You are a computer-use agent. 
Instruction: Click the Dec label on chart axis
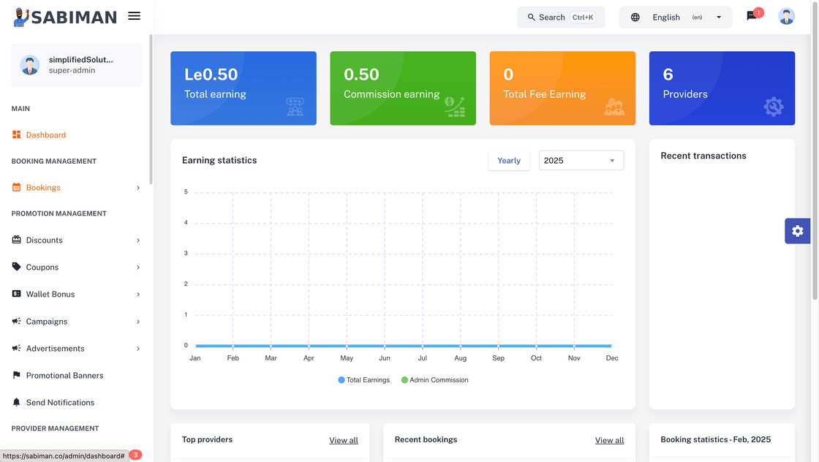coord(611,358)
